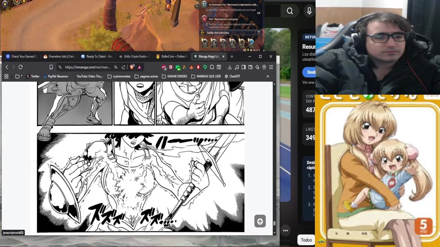The image size is (440, 247).
Task: Switch to the Ready To Claim! tab
Action: pos(96,57)
